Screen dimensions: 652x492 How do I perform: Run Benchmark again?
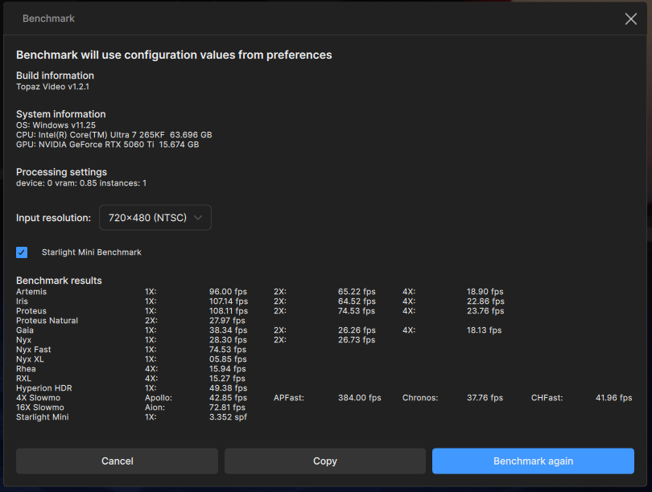click(x=533, y=461)
